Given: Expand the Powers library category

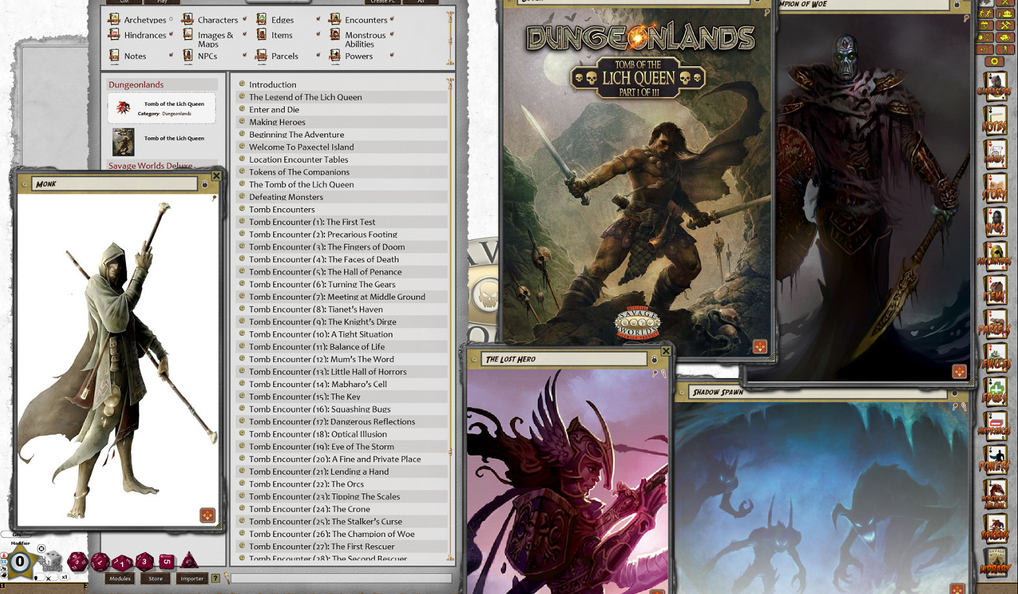Looking at the screenshot, I should click(x=358, y=56).
